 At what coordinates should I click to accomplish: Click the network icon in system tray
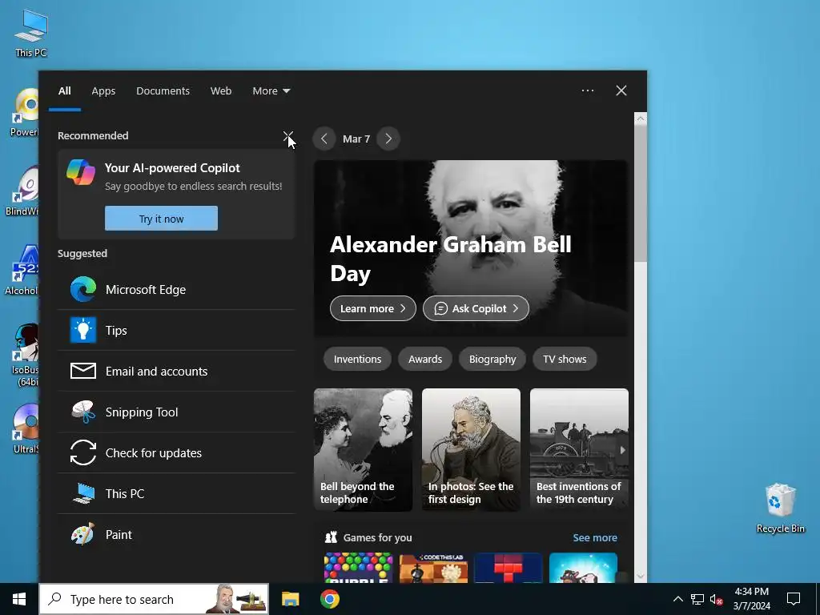(x=697, y=599)
